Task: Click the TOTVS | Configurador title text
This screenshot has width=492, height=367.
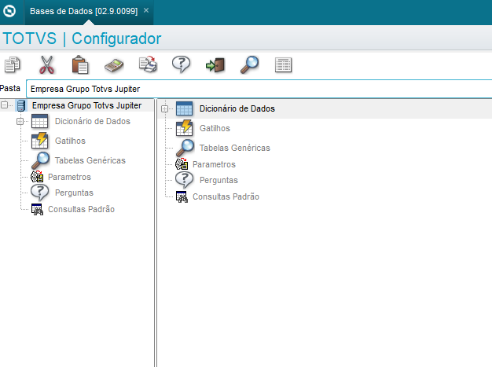Action: (x=82, y=39)
